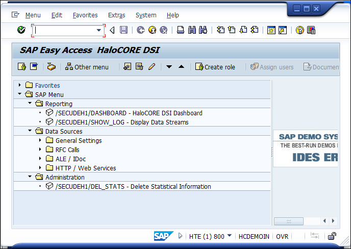Image resolution: width=351 pixels, height=249 pixels.
Task: Go to First Page icon
Action: coord(220,30)
